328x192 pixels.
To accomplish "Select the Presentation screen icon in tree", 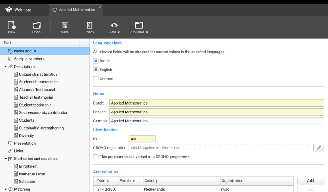I will 10,144.
